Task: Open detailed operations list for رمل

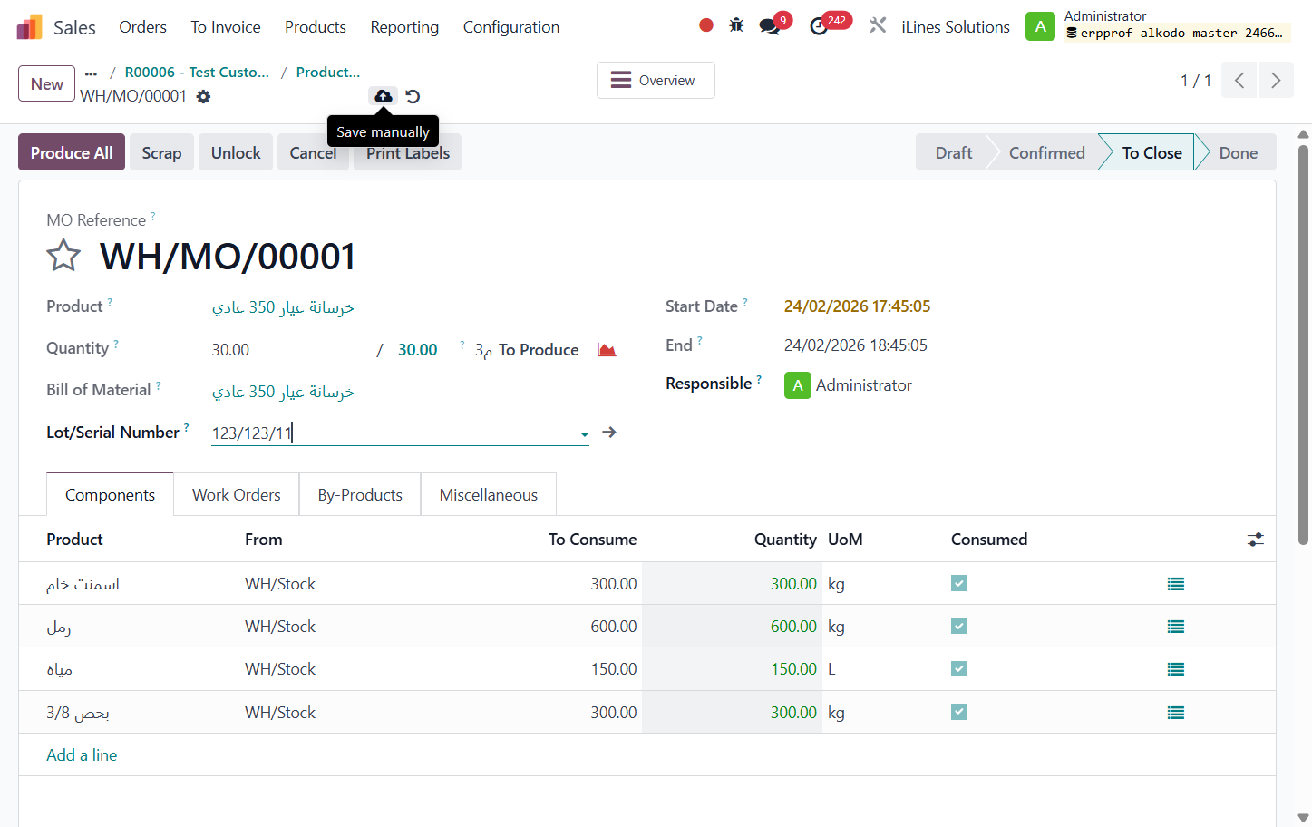Action: pos(1176,627)
